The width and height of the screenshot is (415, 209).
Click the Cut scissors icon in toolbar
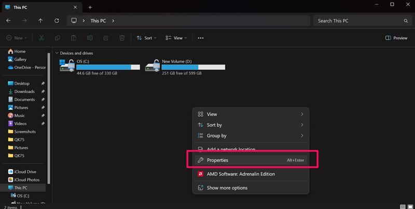coord(41,38)
